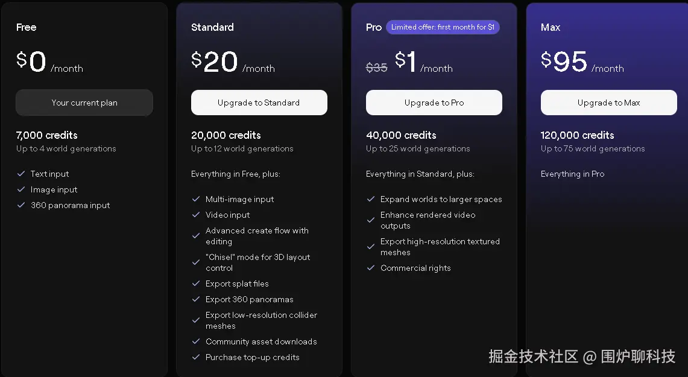Click the checkmark next to Image input
The image size is (688, 377).
pyautogui.click(x=21, y=189)
